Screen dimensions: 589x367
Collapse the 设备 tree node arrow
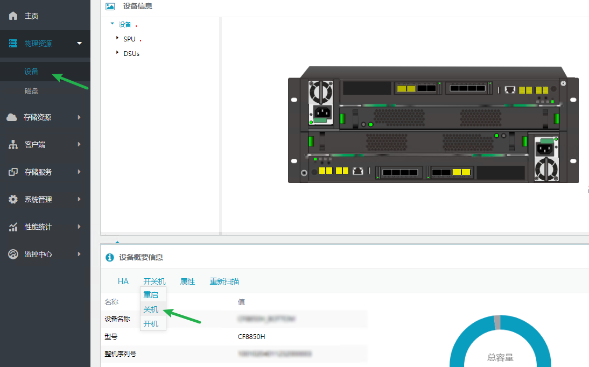tap(112, 23)
